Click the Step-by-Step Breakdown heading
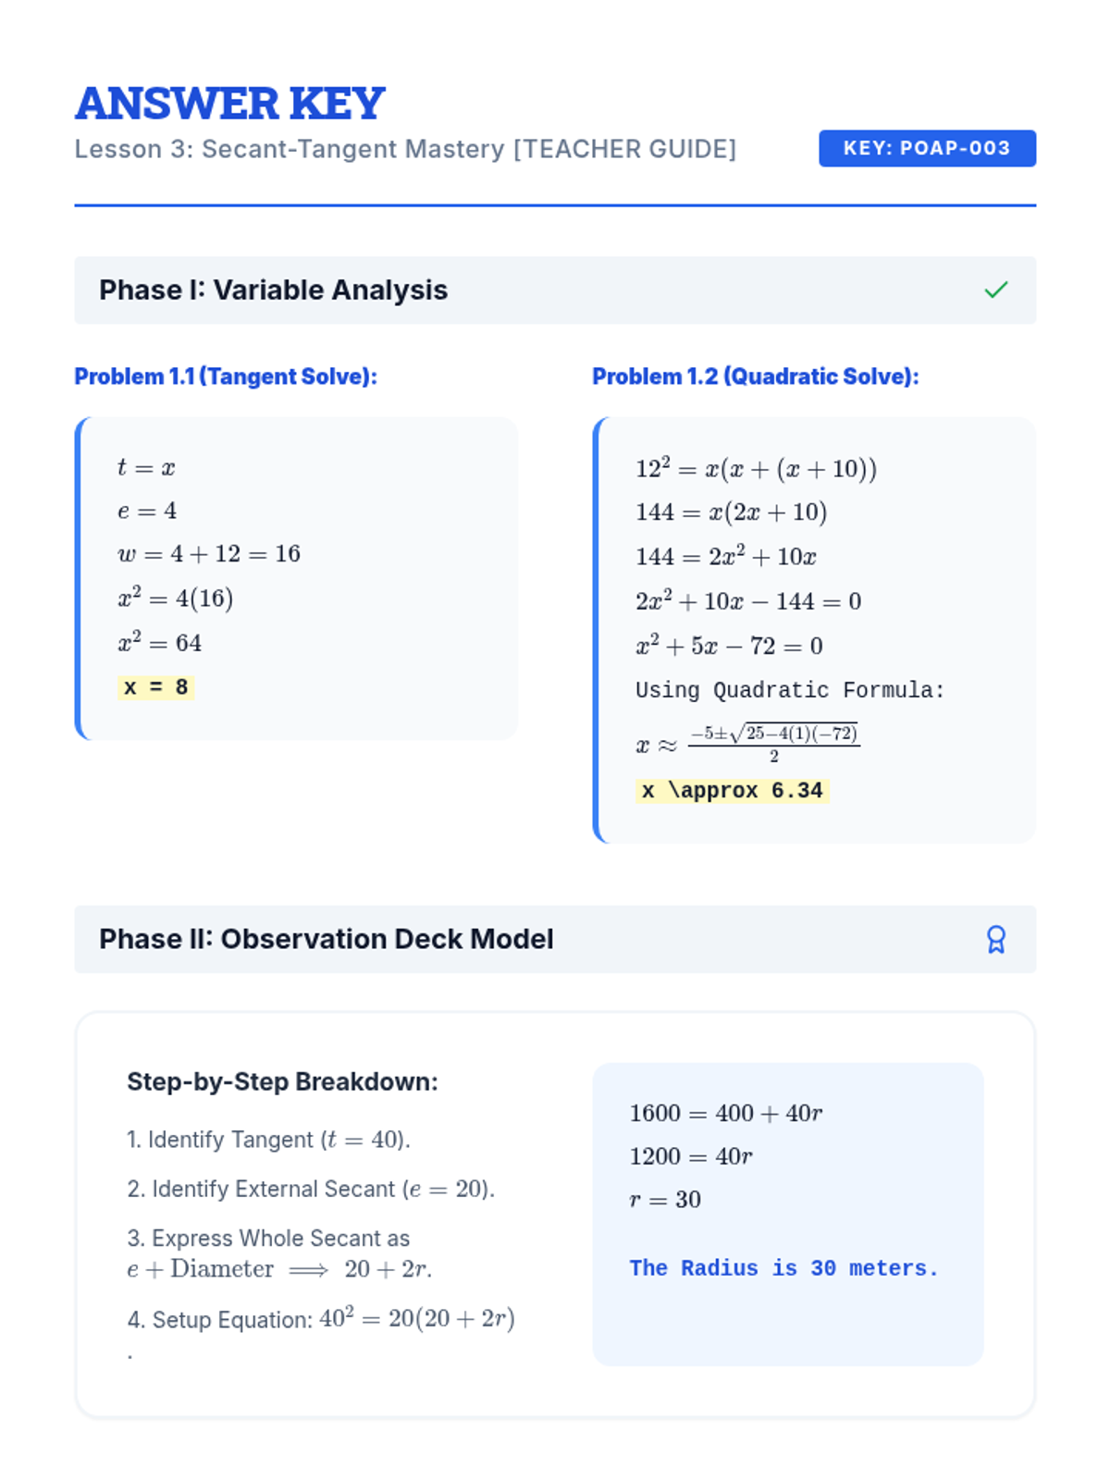Screen dimensions: 1110x1480 pos(282,1082)
